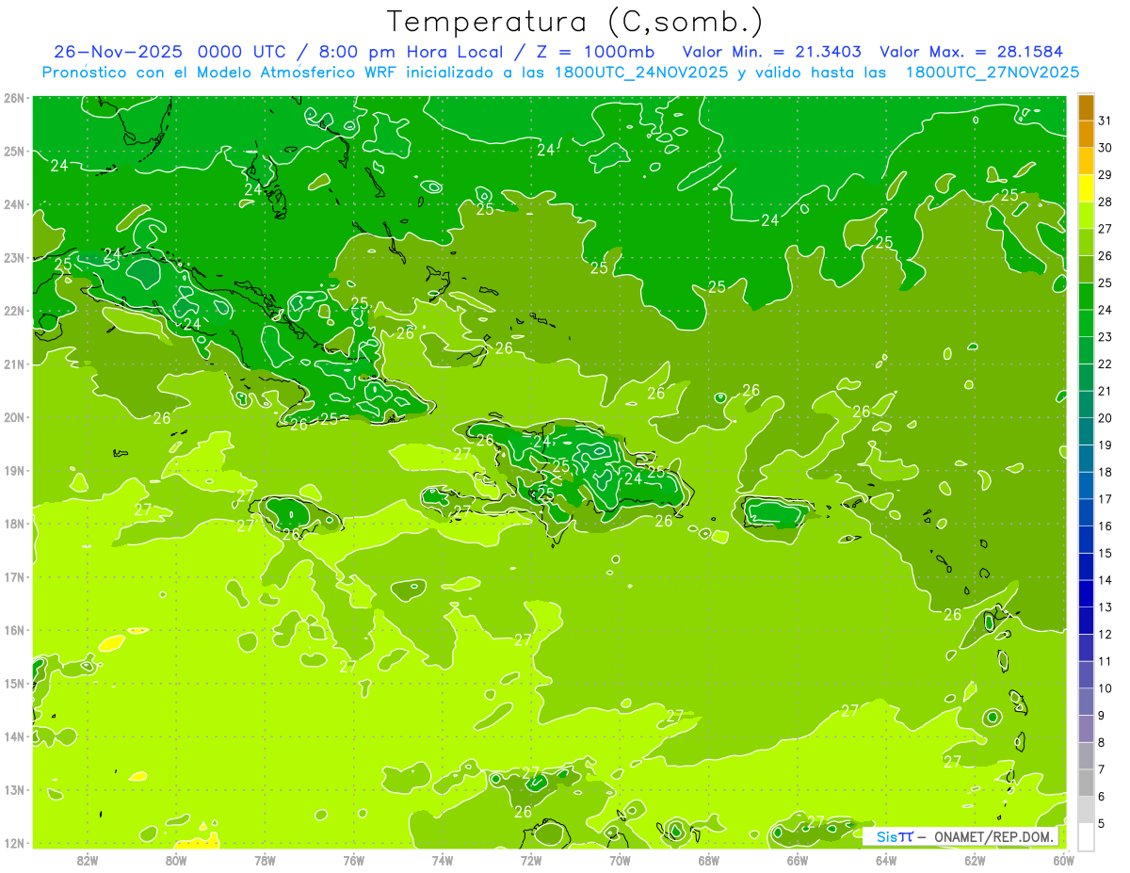The width and height of the screenshot is (1130, 873).
Task: Select the '1800UTC_27NOV2025' valid-until time text
Action: 992,72
